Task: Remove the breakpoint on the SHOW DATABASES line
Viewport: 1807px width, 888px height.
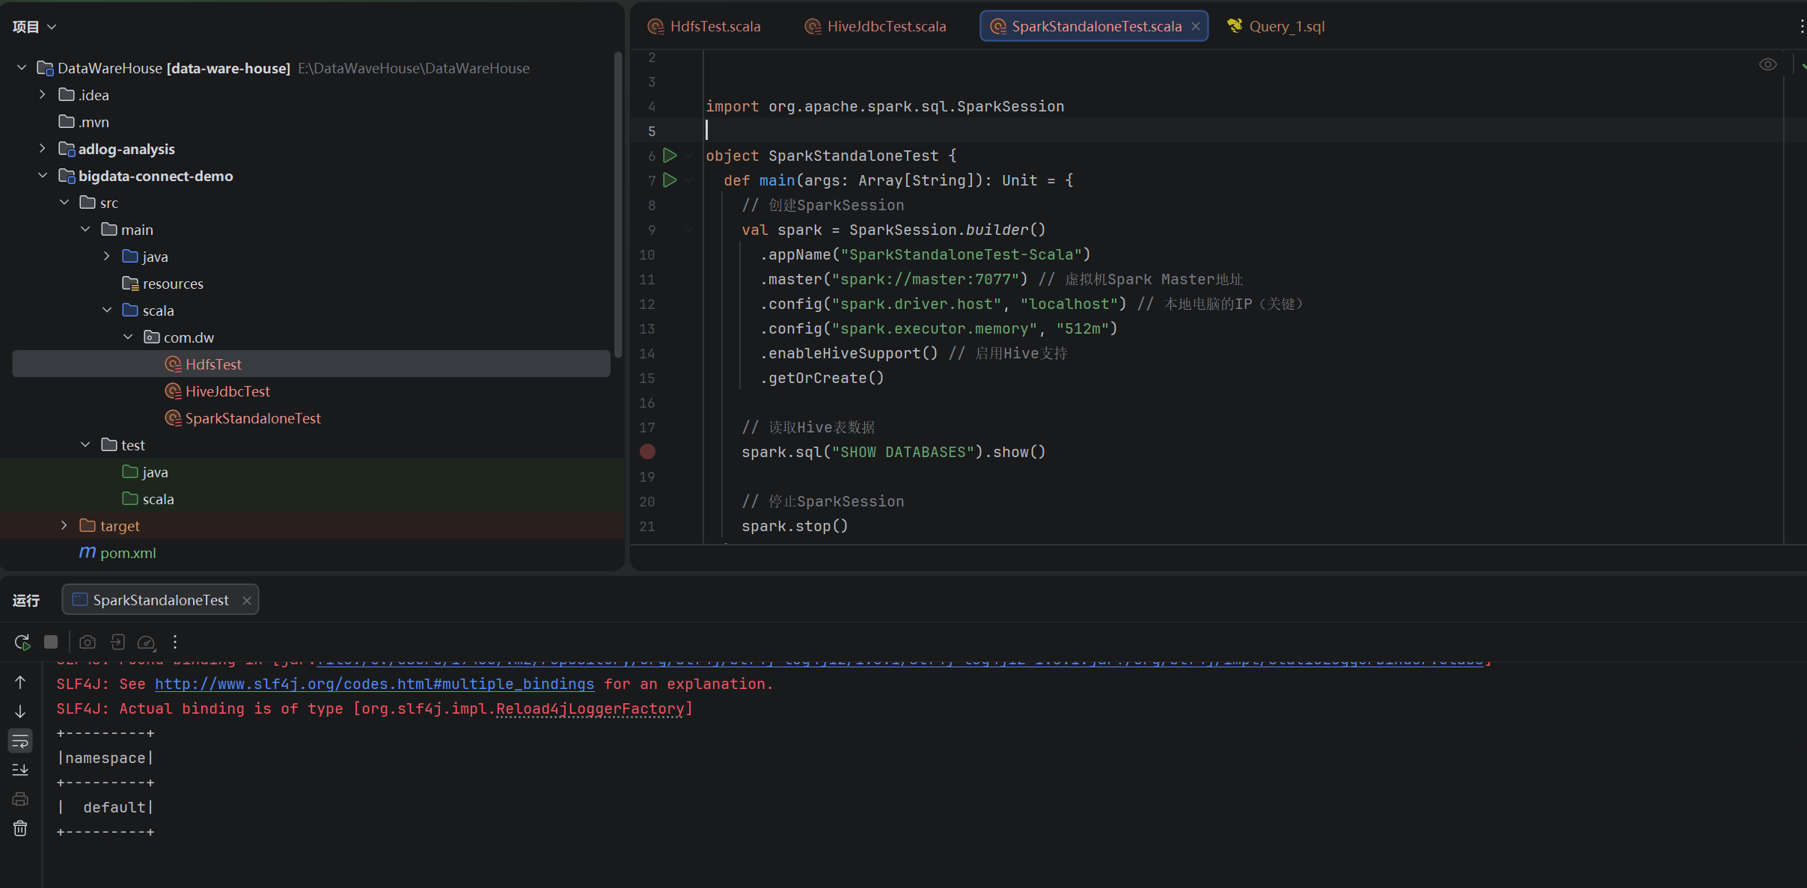Action: pos(647,452)
